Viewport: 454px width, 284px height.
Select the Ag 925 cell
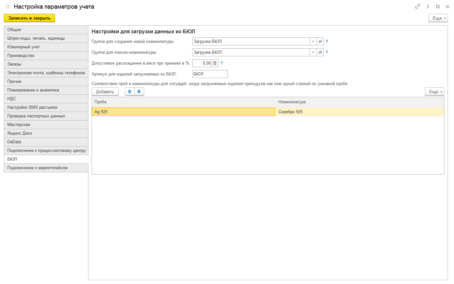[x=184, y=112]
